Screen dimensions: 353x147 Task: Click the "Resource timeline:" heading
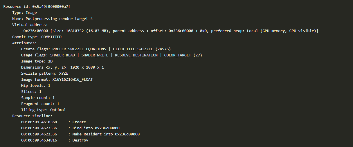32,116
